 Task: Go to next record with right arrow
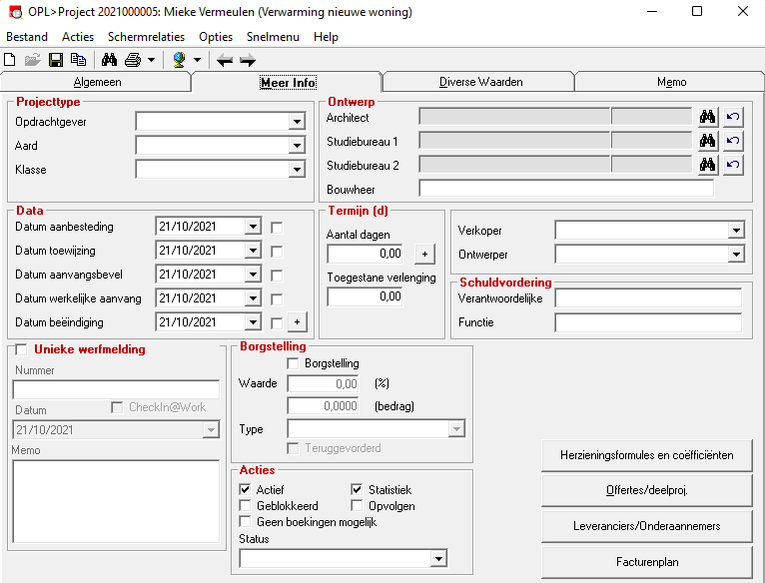click(248, 61)
